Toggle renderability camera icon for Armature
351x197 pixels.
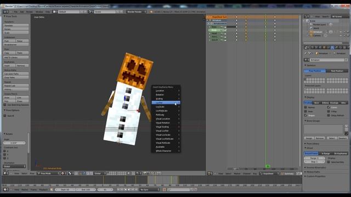coord(348,32)
